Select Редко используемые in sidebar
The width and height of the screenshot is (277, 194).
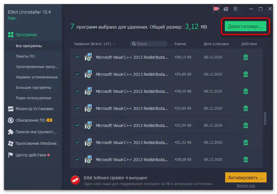[x=34, y=98]
